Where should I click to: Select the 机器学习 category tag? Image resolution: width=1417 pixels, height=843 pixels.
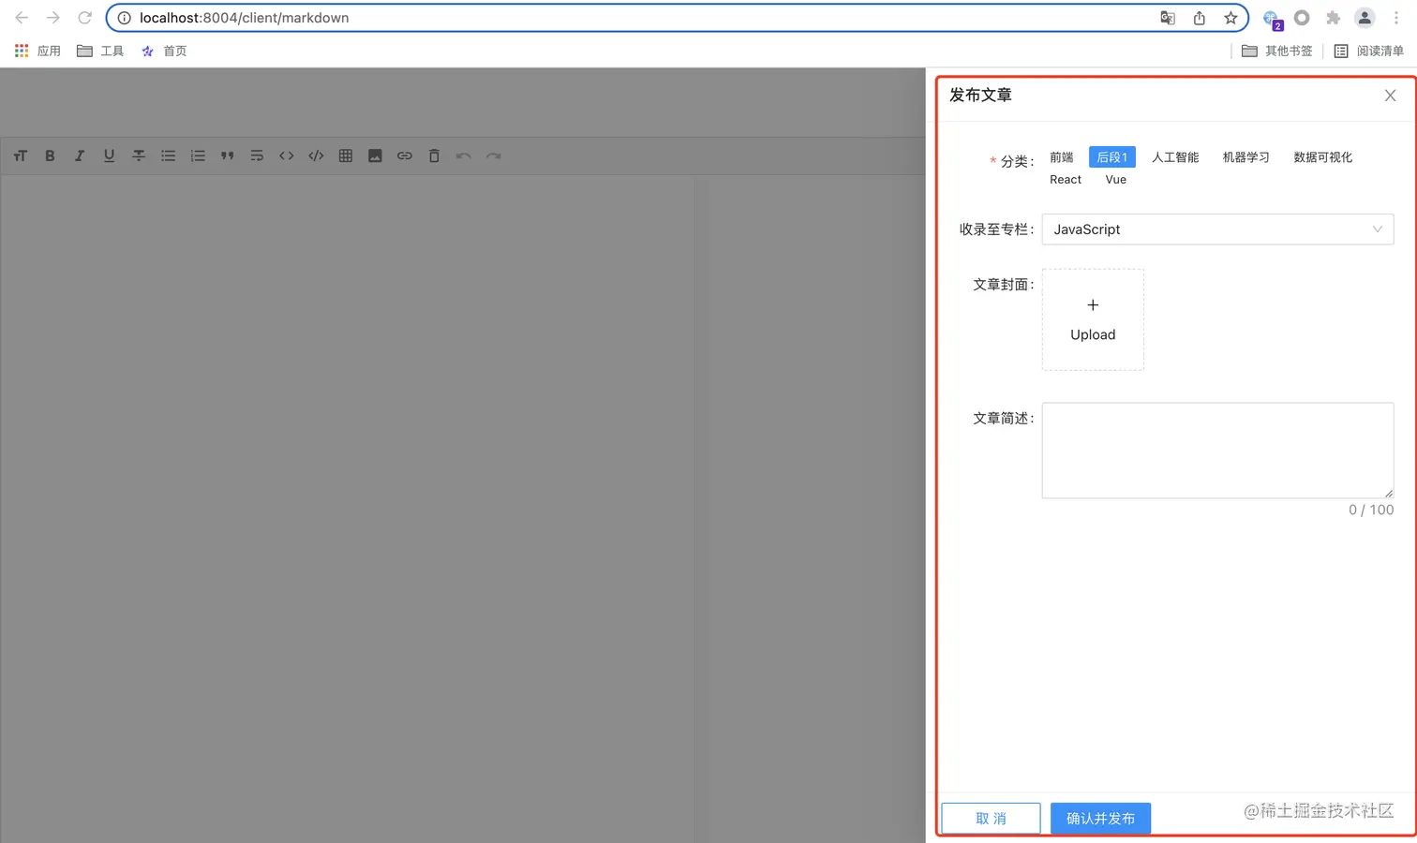point(1246,157)
